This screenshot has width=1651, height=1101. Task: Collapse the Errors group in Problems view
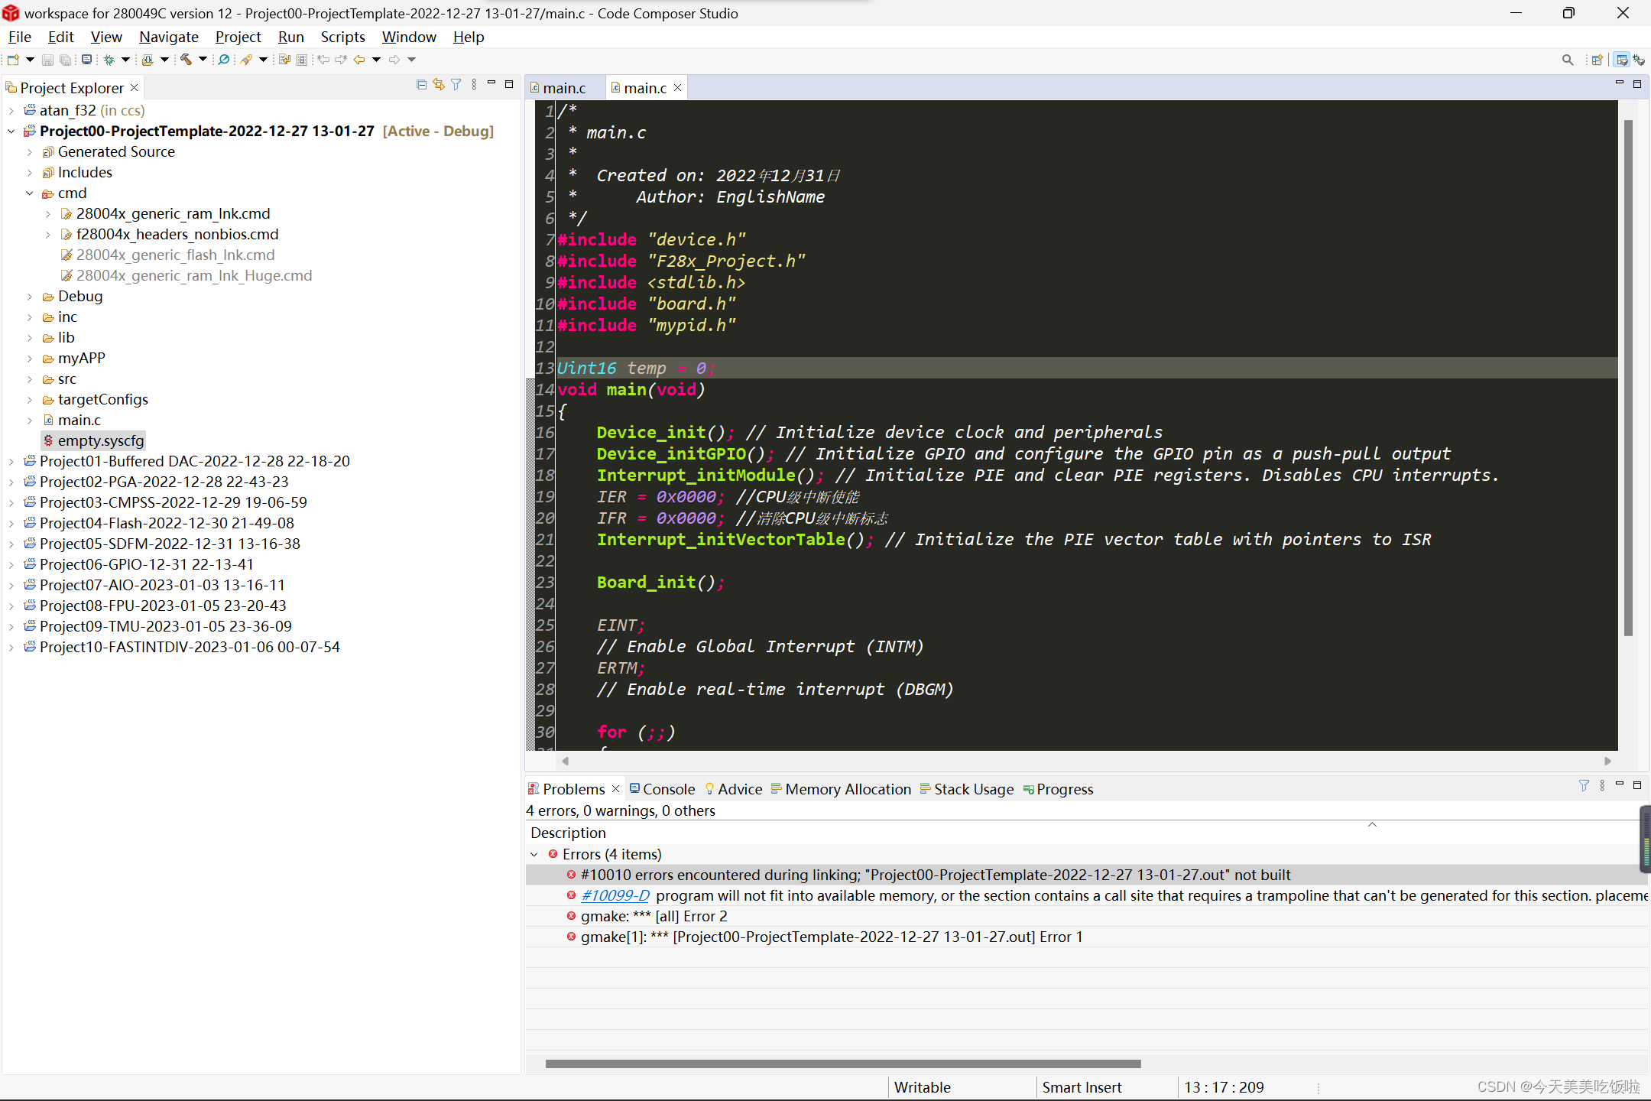point(535,854)
